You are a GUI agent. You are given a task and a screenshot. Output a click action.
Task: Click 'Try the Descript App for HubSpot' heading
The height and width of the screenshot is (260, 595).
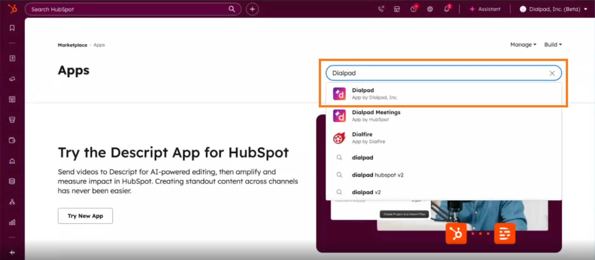[173, 153]
